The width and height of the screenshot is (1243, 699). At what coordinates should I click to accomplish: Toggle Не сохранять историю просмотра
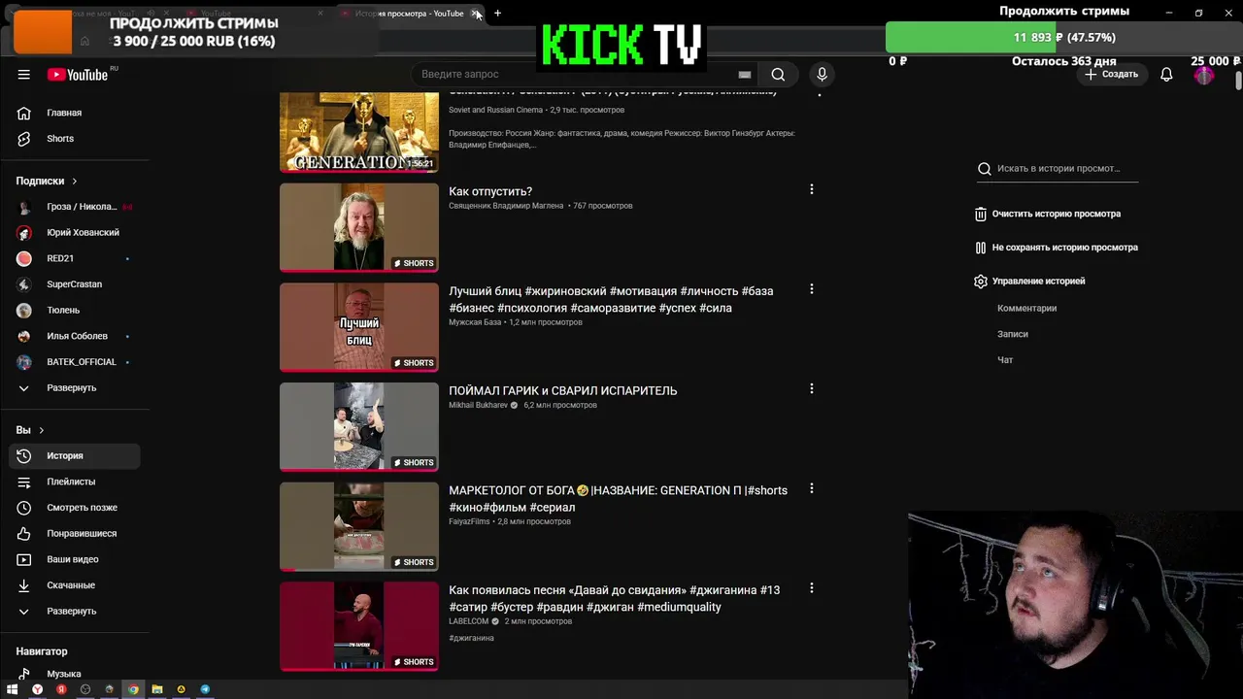tap(1057, 248)
